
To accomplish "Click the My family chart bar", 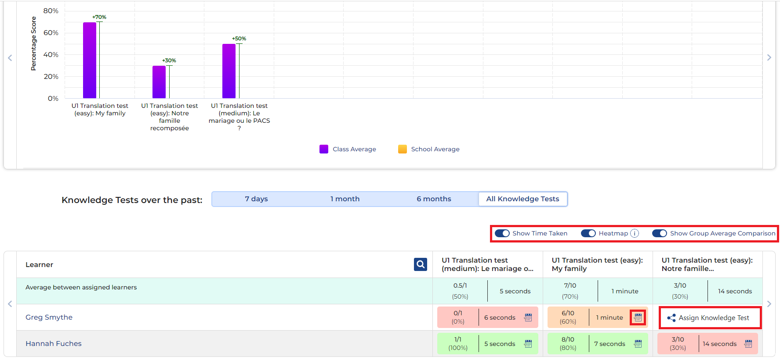I will coord(90,61).
